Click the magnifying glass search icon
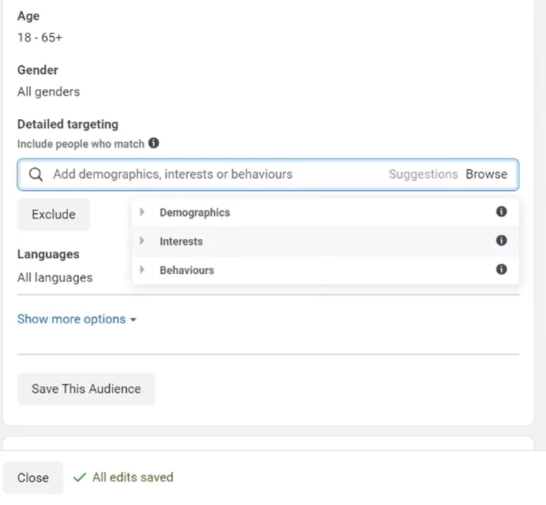Image resolution: width=546 pixels, height=505 pixels. (36, 174)
